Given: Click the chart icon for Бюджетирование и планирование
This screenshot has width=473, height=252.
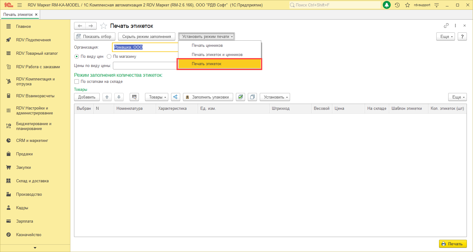Looking at the screenshot, I should click(9, 126).
